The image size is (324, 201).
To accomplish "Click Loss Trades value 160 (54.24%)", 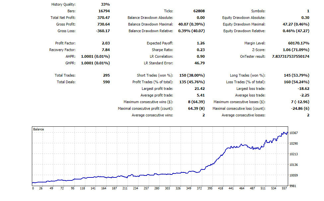I will coord(296,82).
